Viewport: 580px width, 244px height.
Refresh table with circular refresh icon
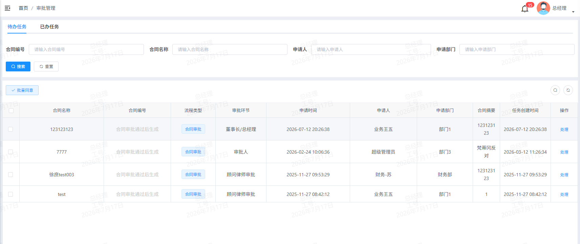[568, 90]
